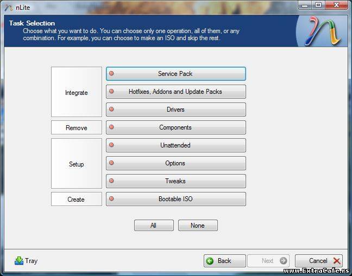The width and height of the screenshot is (352, 276).
Task: Click the red X Cancel icon
Action: (337, 261)
